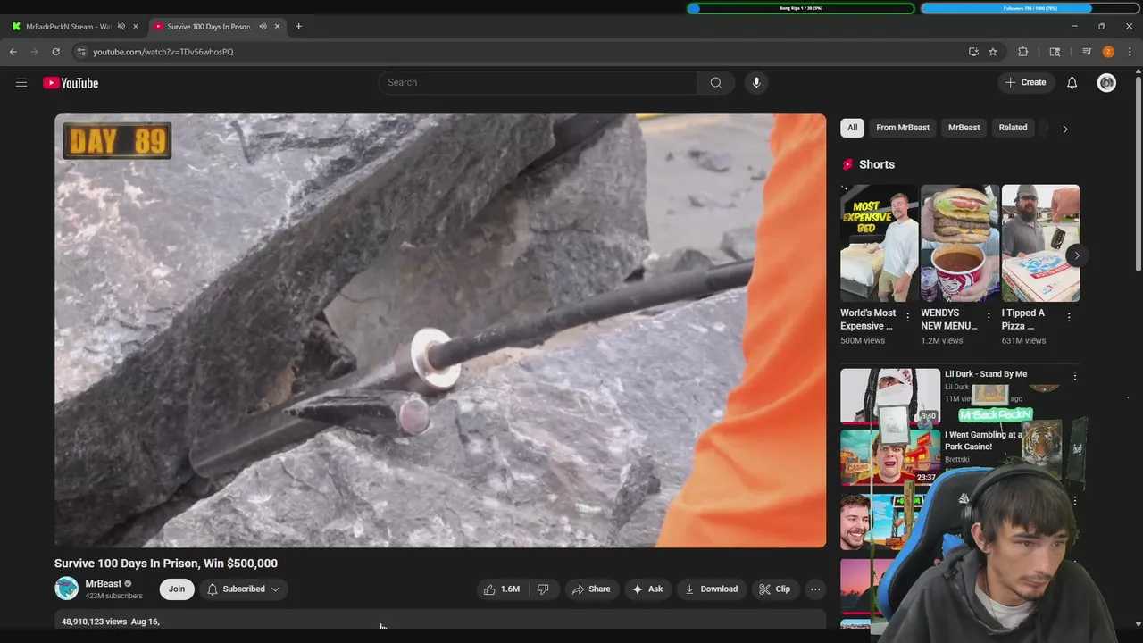Viewport: 1143px width, 643px height.
Task: Open MrBeast channel avatar
Action: (67, 589)
